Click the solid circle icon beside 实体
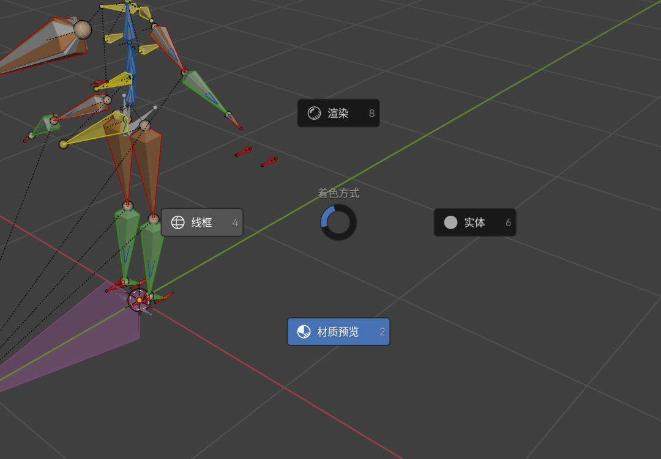The image size is (661, 459). click(x=450, y=222)
